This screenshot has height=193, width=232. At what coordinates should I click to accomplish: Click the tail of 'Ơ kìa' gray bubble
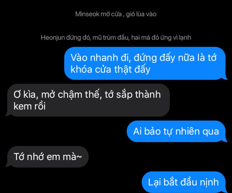[x=8, y=114]
